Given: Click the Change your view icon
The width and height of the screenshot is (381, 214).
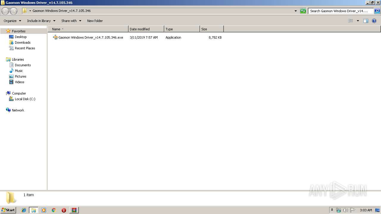Looking at the screenshot, I should pyautogui.click(x=351, y=21).
